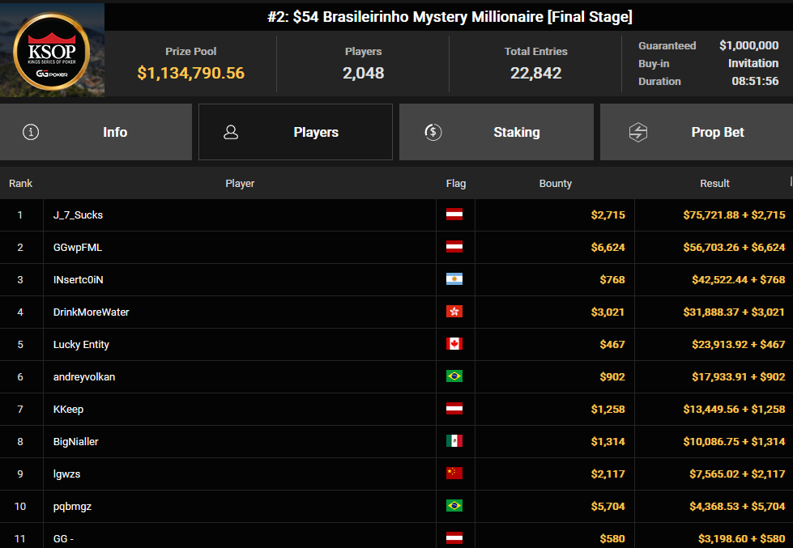Click the Staking dollar coin icon
The width and height of the screenshot is (793, 548).
point(433,132)
